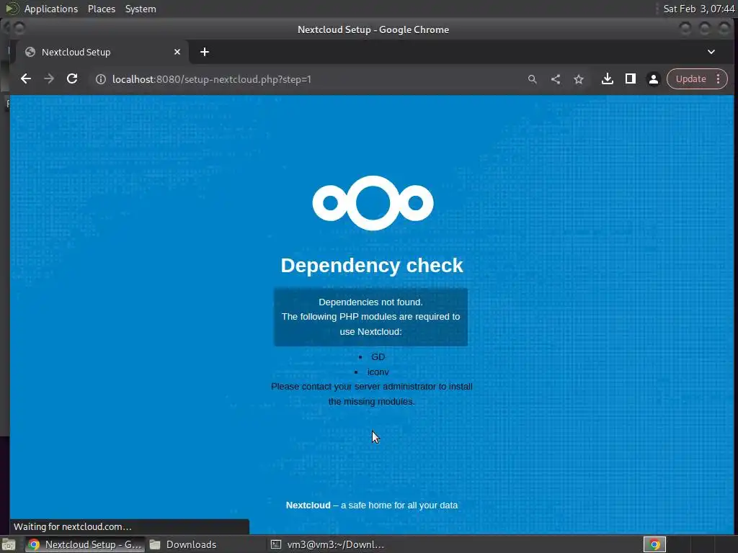Viewport: 738px width, 553px height.
Task: Click the Chrome Update button
Action: (690, 79)
